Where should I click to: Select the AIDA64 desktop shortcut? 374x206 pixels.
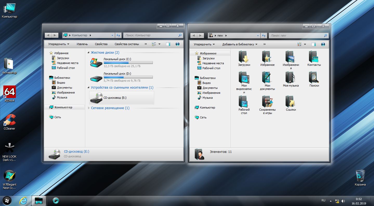coord(9,94)
